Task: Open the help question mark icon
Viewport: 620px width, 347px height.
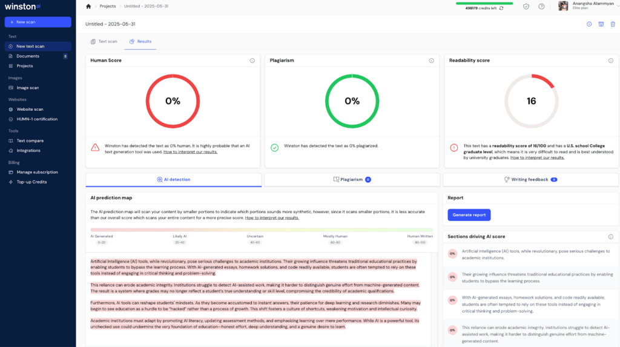Action: [541, 6]
